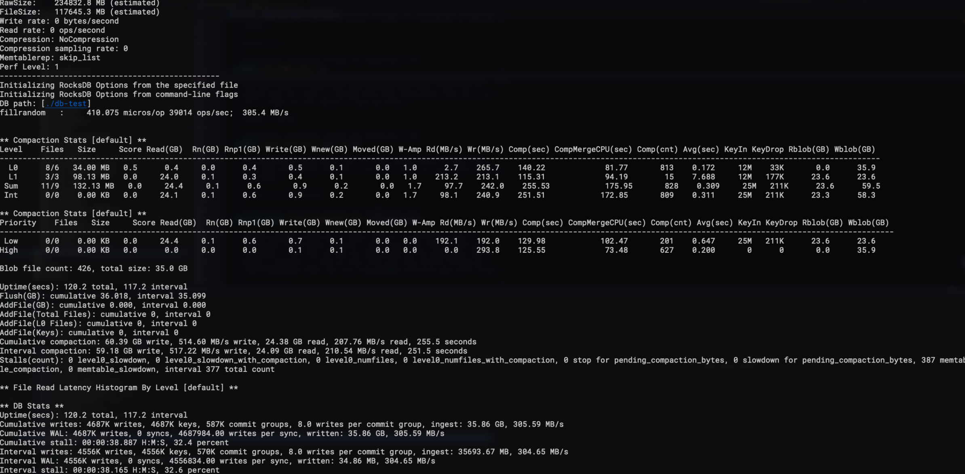Select the High priority compaction row

[x=242, y=250]
